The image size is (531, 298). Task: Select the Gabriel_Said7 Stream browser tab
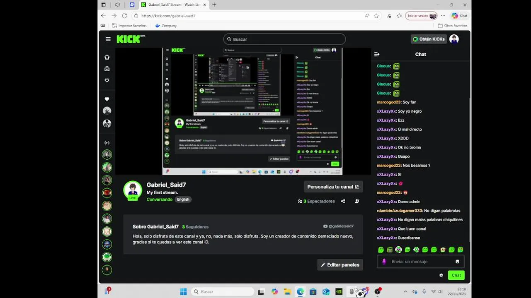pyautogui.click(x=174, y=5)
